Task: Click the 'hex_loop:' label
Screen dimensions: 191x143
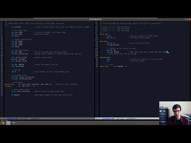Action: coord(104,41)
